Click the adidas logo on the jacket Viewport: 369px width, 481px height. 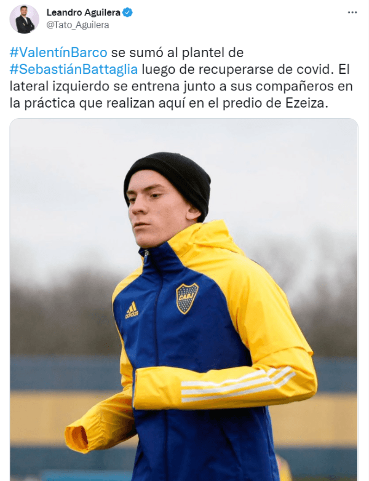pos(132,309)
